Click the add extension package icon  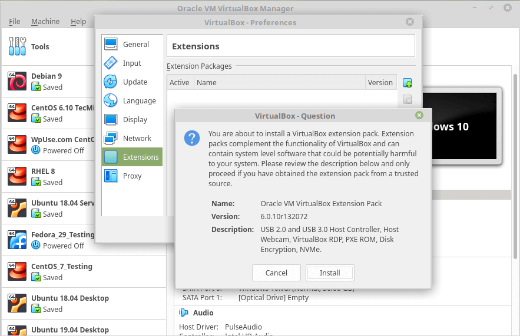click(407, 83)
